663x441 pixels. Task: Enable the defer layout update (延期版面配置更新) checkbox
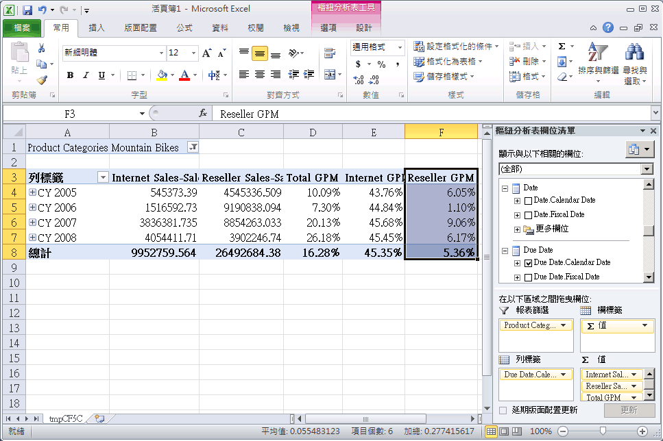pos(503,410)
